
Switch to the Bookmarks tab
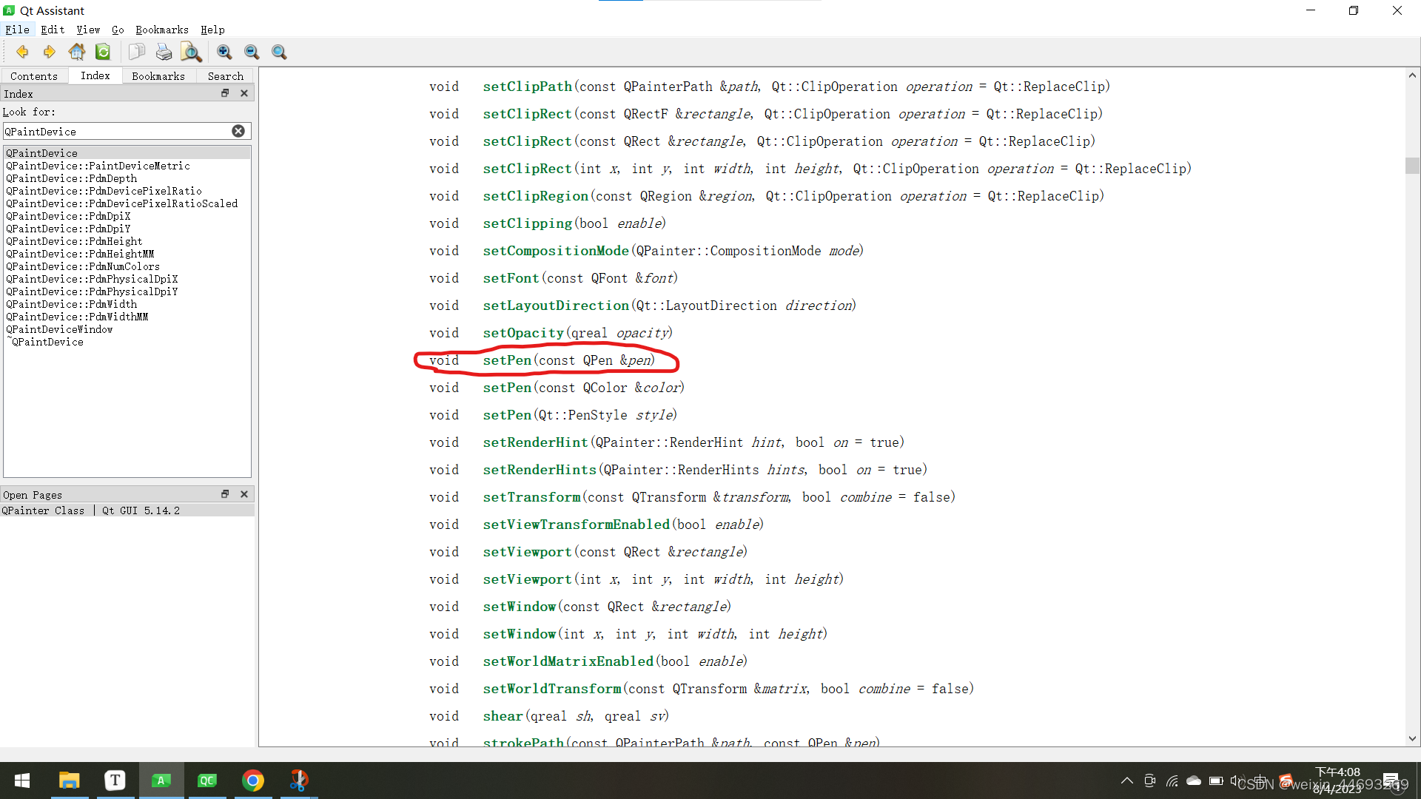[158, 76]
